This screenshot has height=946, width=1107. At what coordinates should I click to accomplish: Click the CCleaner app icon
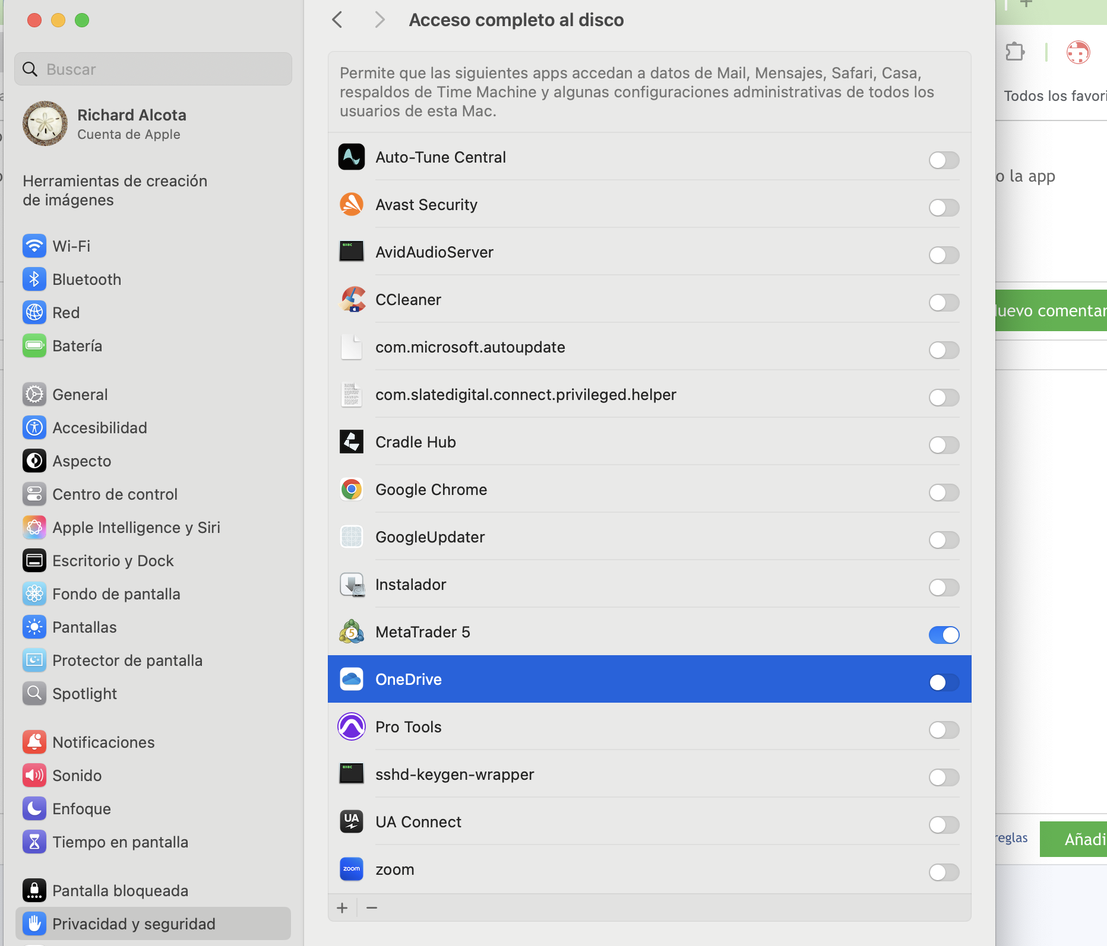point(352,300)
